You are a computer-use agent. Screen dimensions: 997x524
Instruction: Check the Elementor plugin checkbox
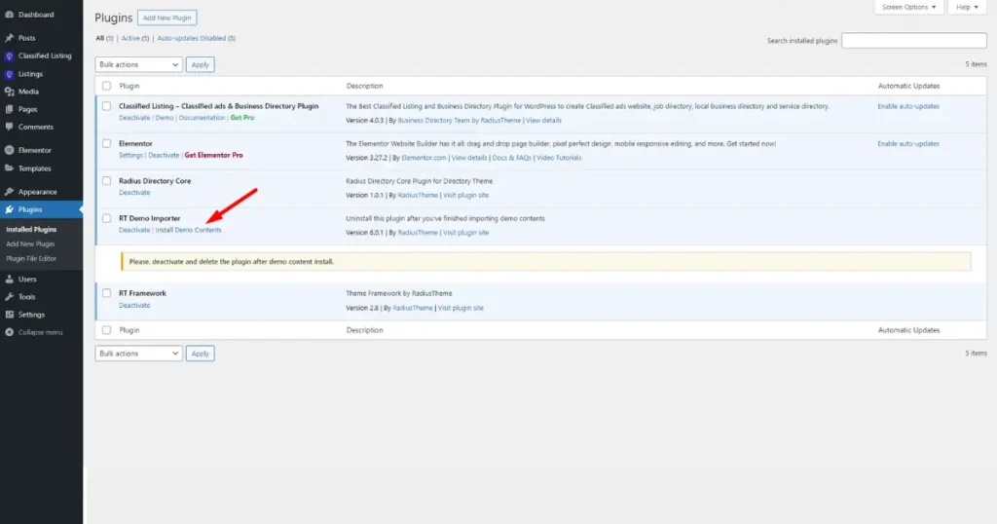(x=106, y=144)
